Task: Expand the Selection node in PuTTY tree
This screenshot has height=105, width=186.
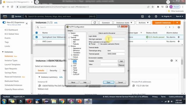Action: [72, 55]
